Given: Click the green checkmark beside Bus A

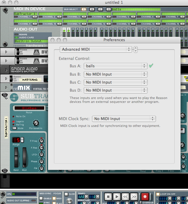Looking at the screenshot, I should point(151,66).
